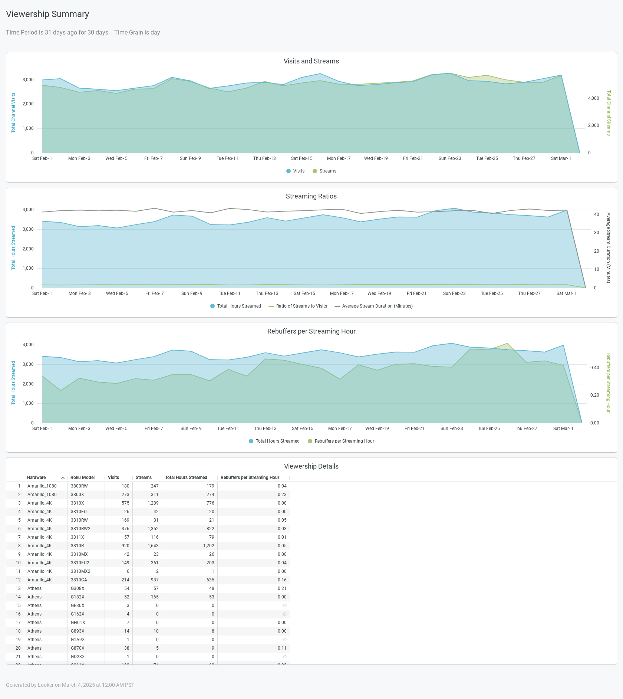This screenshot has width=623, height=699.
Task: Toggle Ratio of Streams to Visits legend
Action: click(x=298, y=306)
